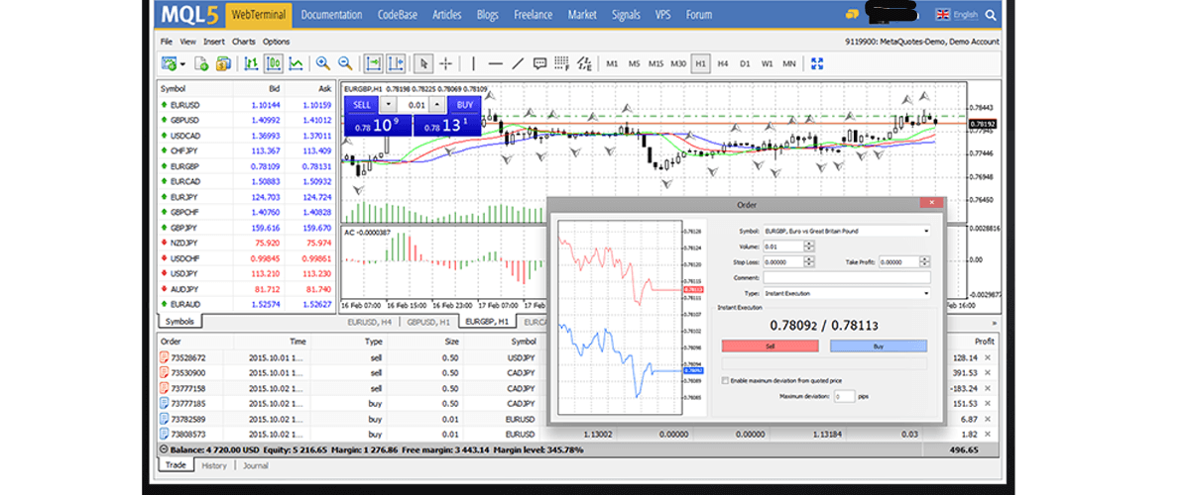Open the Forum link

[699, 15]
